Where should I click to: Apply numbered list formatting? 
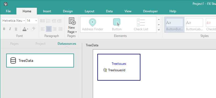[x=49, y=21]
